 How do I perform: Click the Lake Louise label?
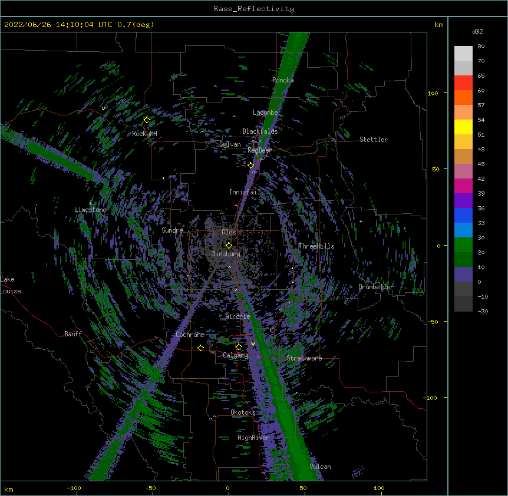point(11,285)
